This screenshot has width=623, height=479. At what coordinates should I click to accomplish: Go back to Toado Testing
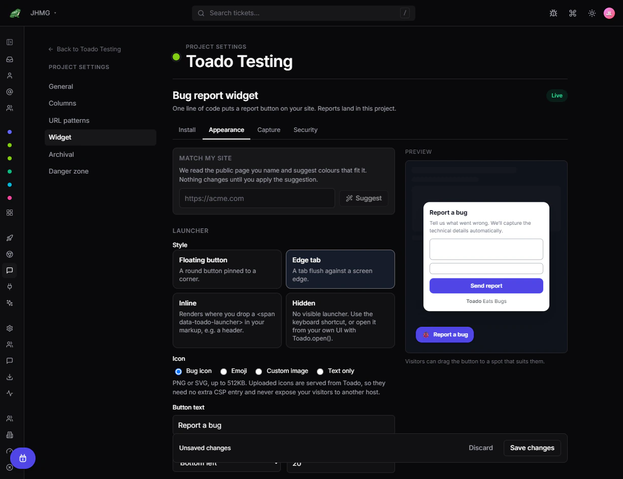click(84, 49)
